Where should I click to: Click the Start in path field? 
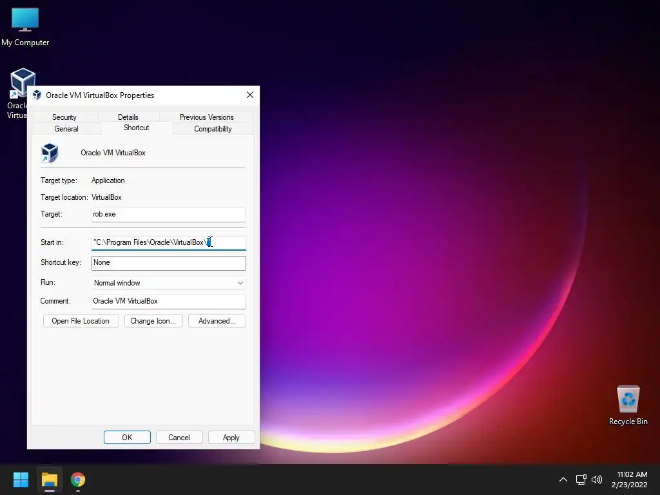[x=168, y=243]
